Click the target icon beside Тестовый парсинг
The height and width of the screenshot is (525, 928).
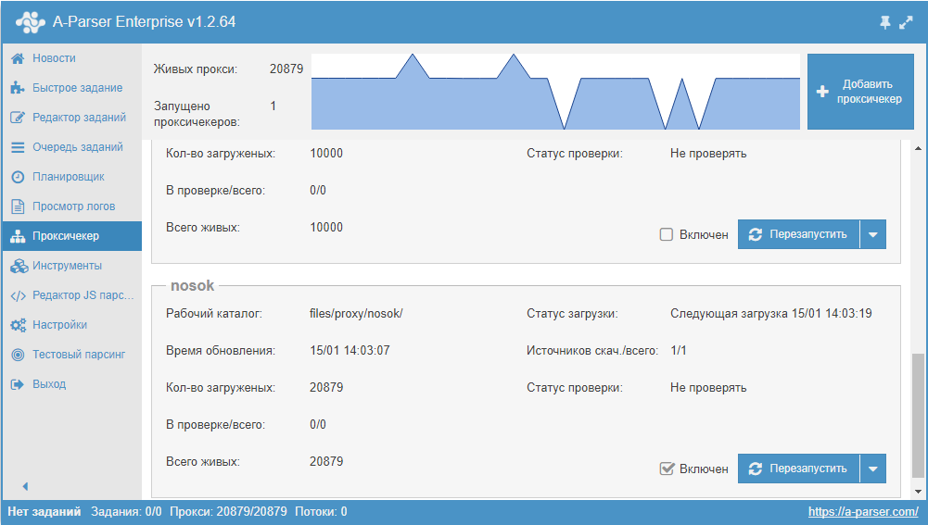(x=18, y=354)
